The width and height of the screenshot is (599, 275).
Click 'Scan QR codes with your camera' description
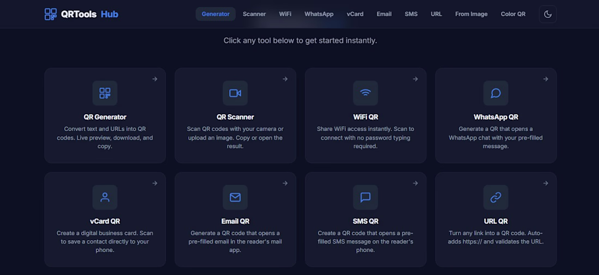[x=235, y=129]
